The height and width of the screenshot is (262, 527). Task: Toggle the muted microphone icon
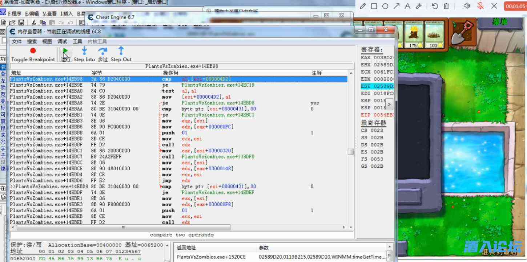[x=480, y=6]
